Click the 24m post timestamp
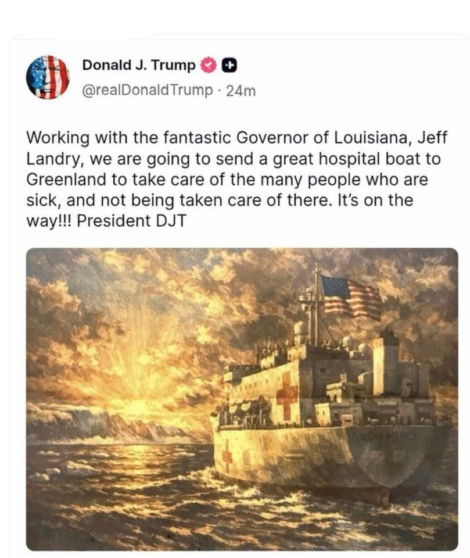The image size is (470, 558). [x=241, y=91]
